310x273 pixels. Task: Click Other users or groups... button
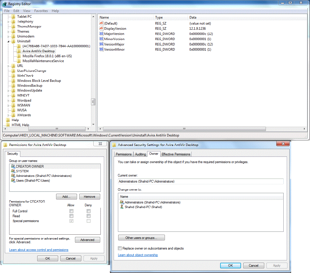(141, 238)
